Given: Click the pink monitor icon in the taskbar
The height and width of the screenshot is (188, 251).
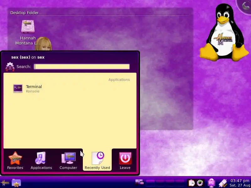Looking at the screenshot, I should [211, 183].
